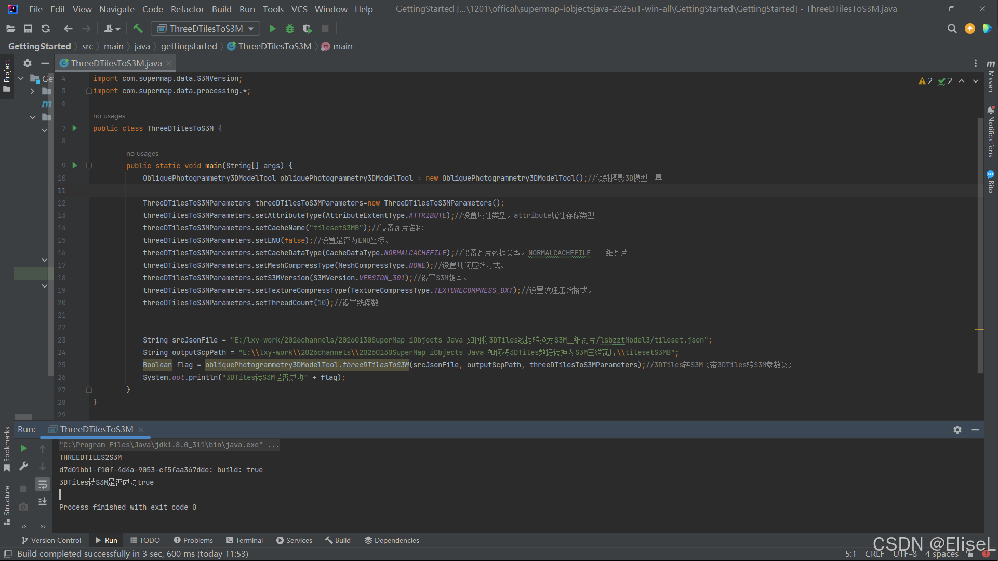The image size is (998, 561).
Task: Open the Refactor menu
Action: pos(187,9)
